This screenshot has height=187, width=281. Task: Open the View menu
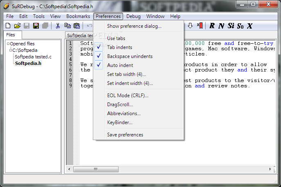coord(55,16)
